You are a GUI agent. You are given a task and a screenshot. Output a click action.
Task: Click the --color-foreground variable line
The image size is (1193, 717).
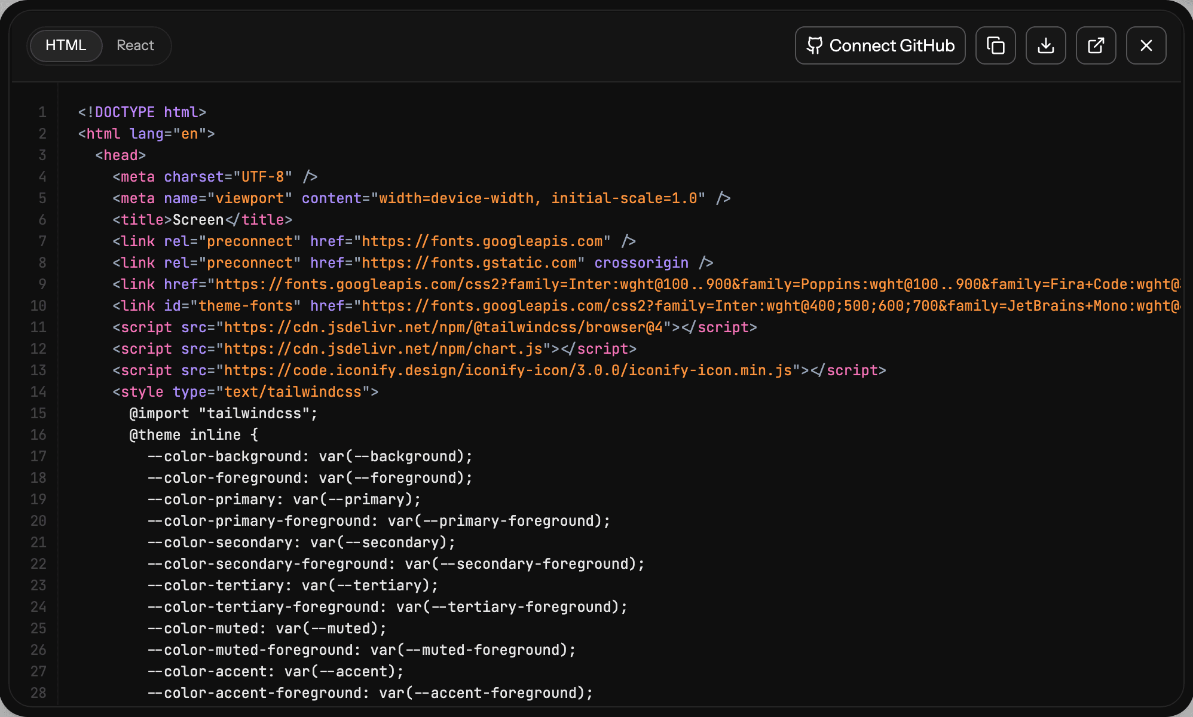(x=310, y=478)
